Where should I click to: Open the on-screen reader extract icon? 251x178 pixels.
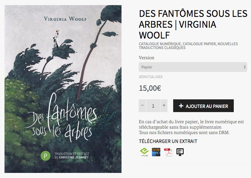[180, 152]
